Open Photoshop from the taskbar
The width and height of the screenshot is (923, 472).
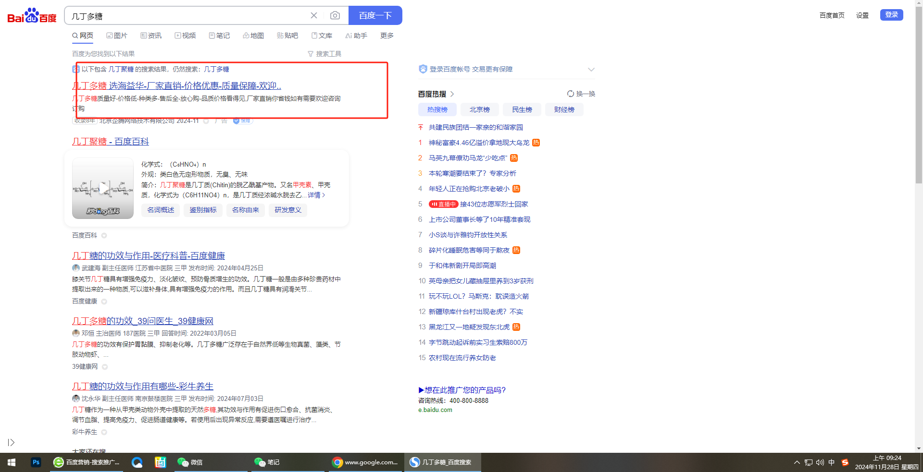pyautogui.click(x=36, y=462)
